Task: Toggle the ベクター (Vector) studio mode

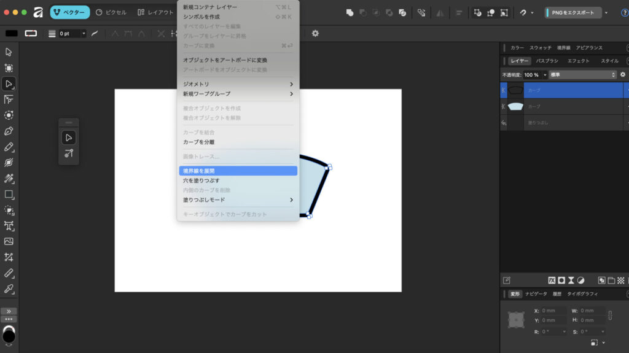Action: [x=69, y=12]
